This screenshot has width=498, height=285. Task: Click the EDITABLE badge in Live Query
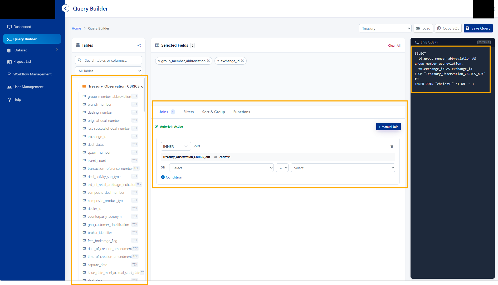point(484,42)
